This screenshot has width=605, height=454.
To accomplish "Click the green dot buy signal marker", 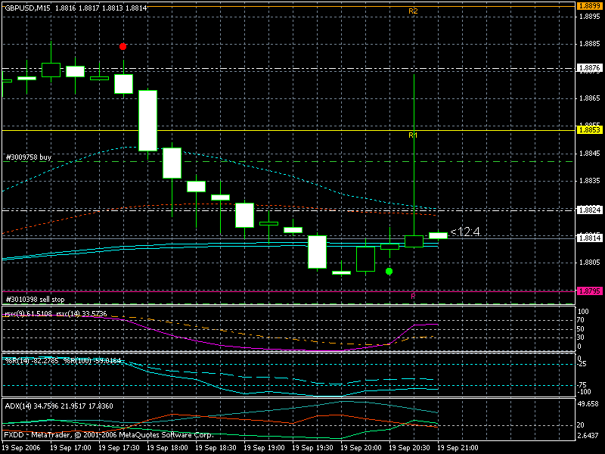I will [389, 271].
